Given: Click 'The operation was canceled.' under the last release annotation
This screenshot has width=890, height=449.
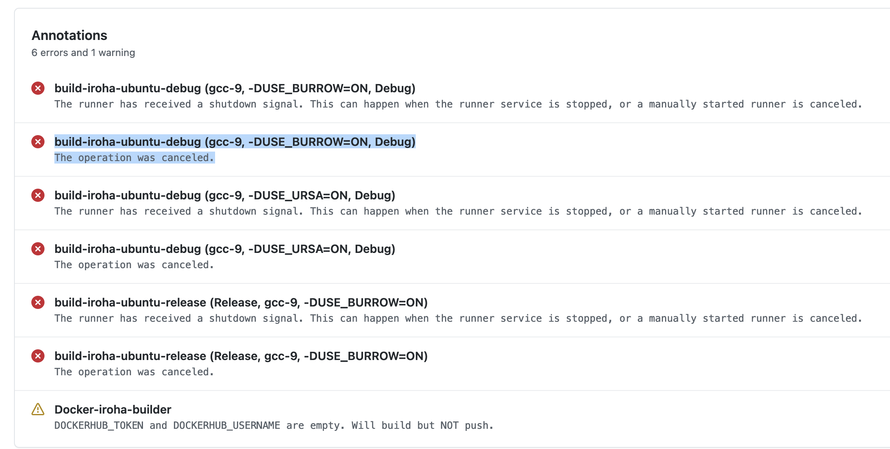Looking at the screenshot, I should 134,372.
